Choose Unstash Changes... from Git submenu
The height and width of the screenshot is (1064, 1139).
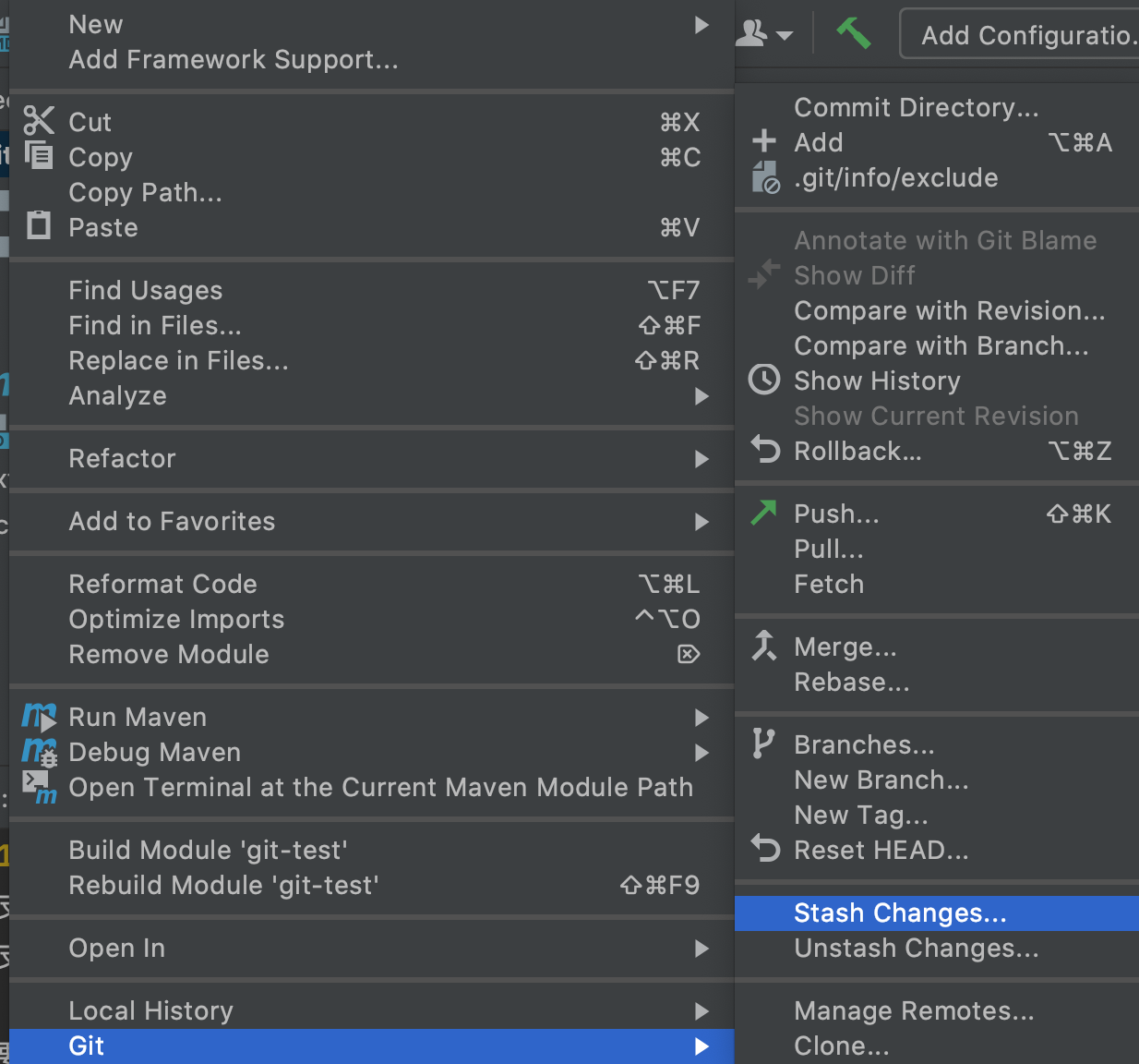click(917, 949)
